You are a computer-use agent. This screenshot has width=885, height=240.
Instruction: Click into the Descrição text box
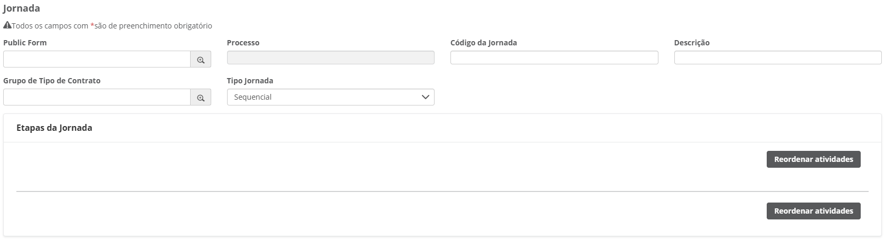[777, 57]
